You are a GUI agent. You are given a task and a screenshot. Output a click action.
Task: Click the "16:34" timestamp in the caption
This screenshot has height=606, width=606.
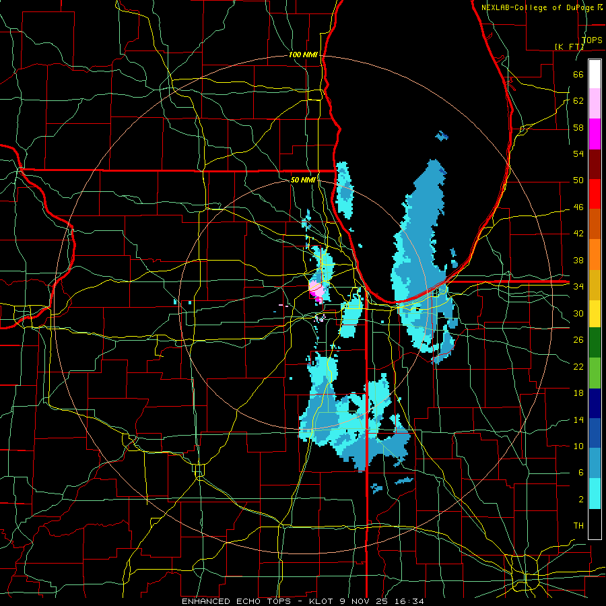coord(409,601)
